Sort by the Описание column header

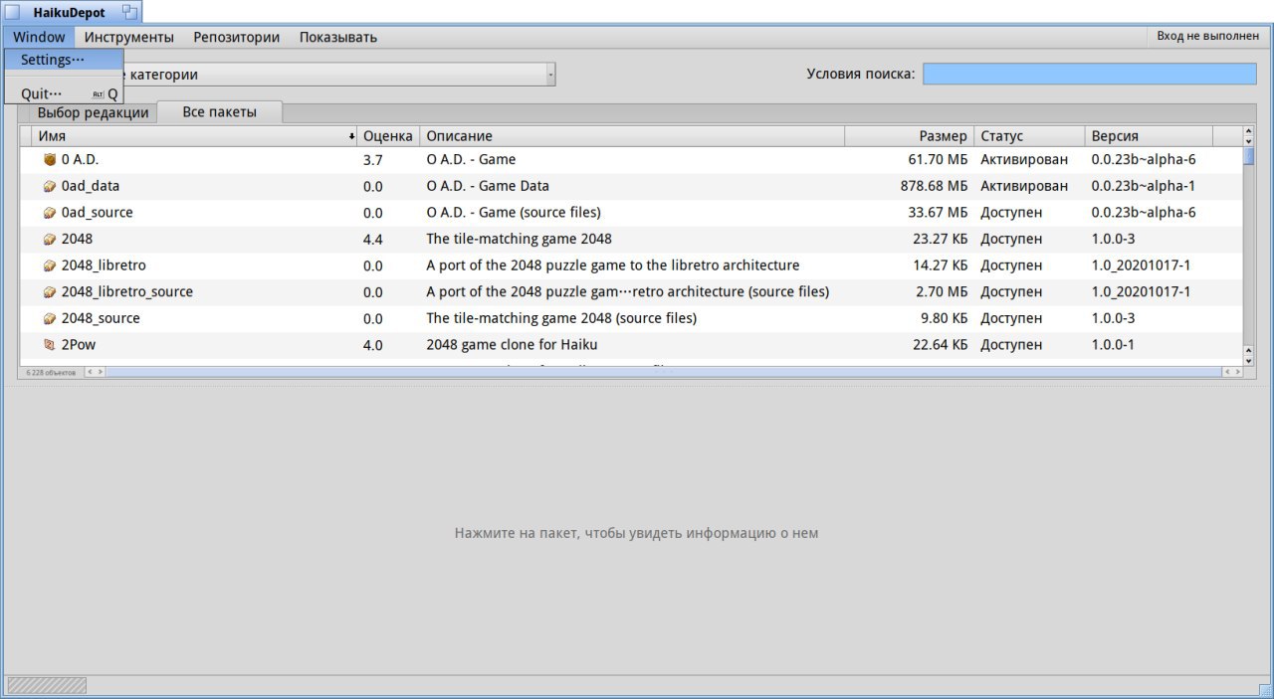[632, 136]
